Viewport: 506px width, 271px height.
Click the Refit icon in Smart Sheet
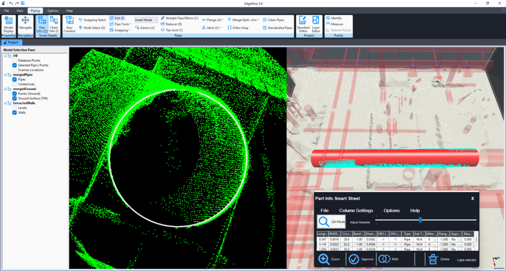click(385, 259)
